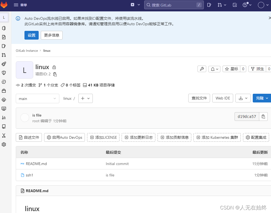Open deployments sidebar icon
Viewport: 271px width, 213px height.
click(x=4, y=82)
